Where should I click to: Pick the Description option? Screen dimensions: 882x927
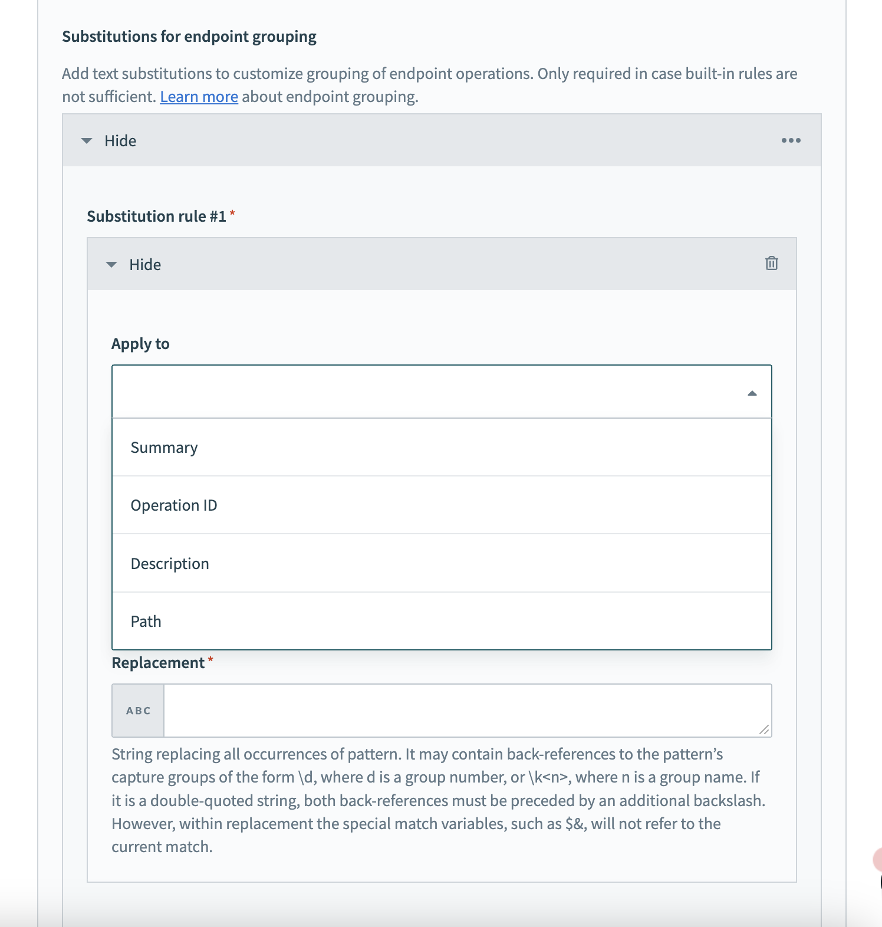(x=170, y=564)
